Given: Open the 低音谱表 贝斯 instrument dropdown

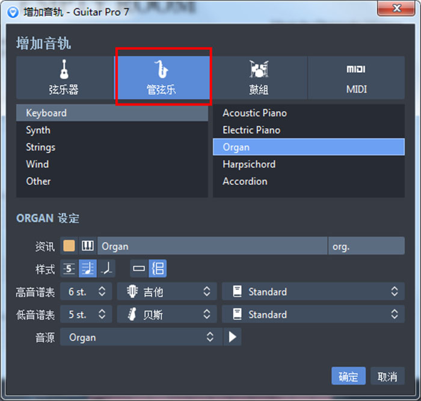Looking at the screenshot, I should [167, 314].
